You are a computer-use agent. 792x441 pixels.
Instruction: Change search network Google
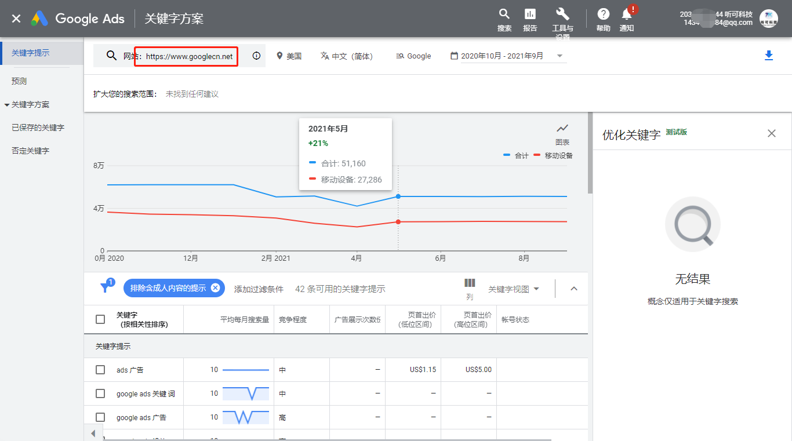413,56
